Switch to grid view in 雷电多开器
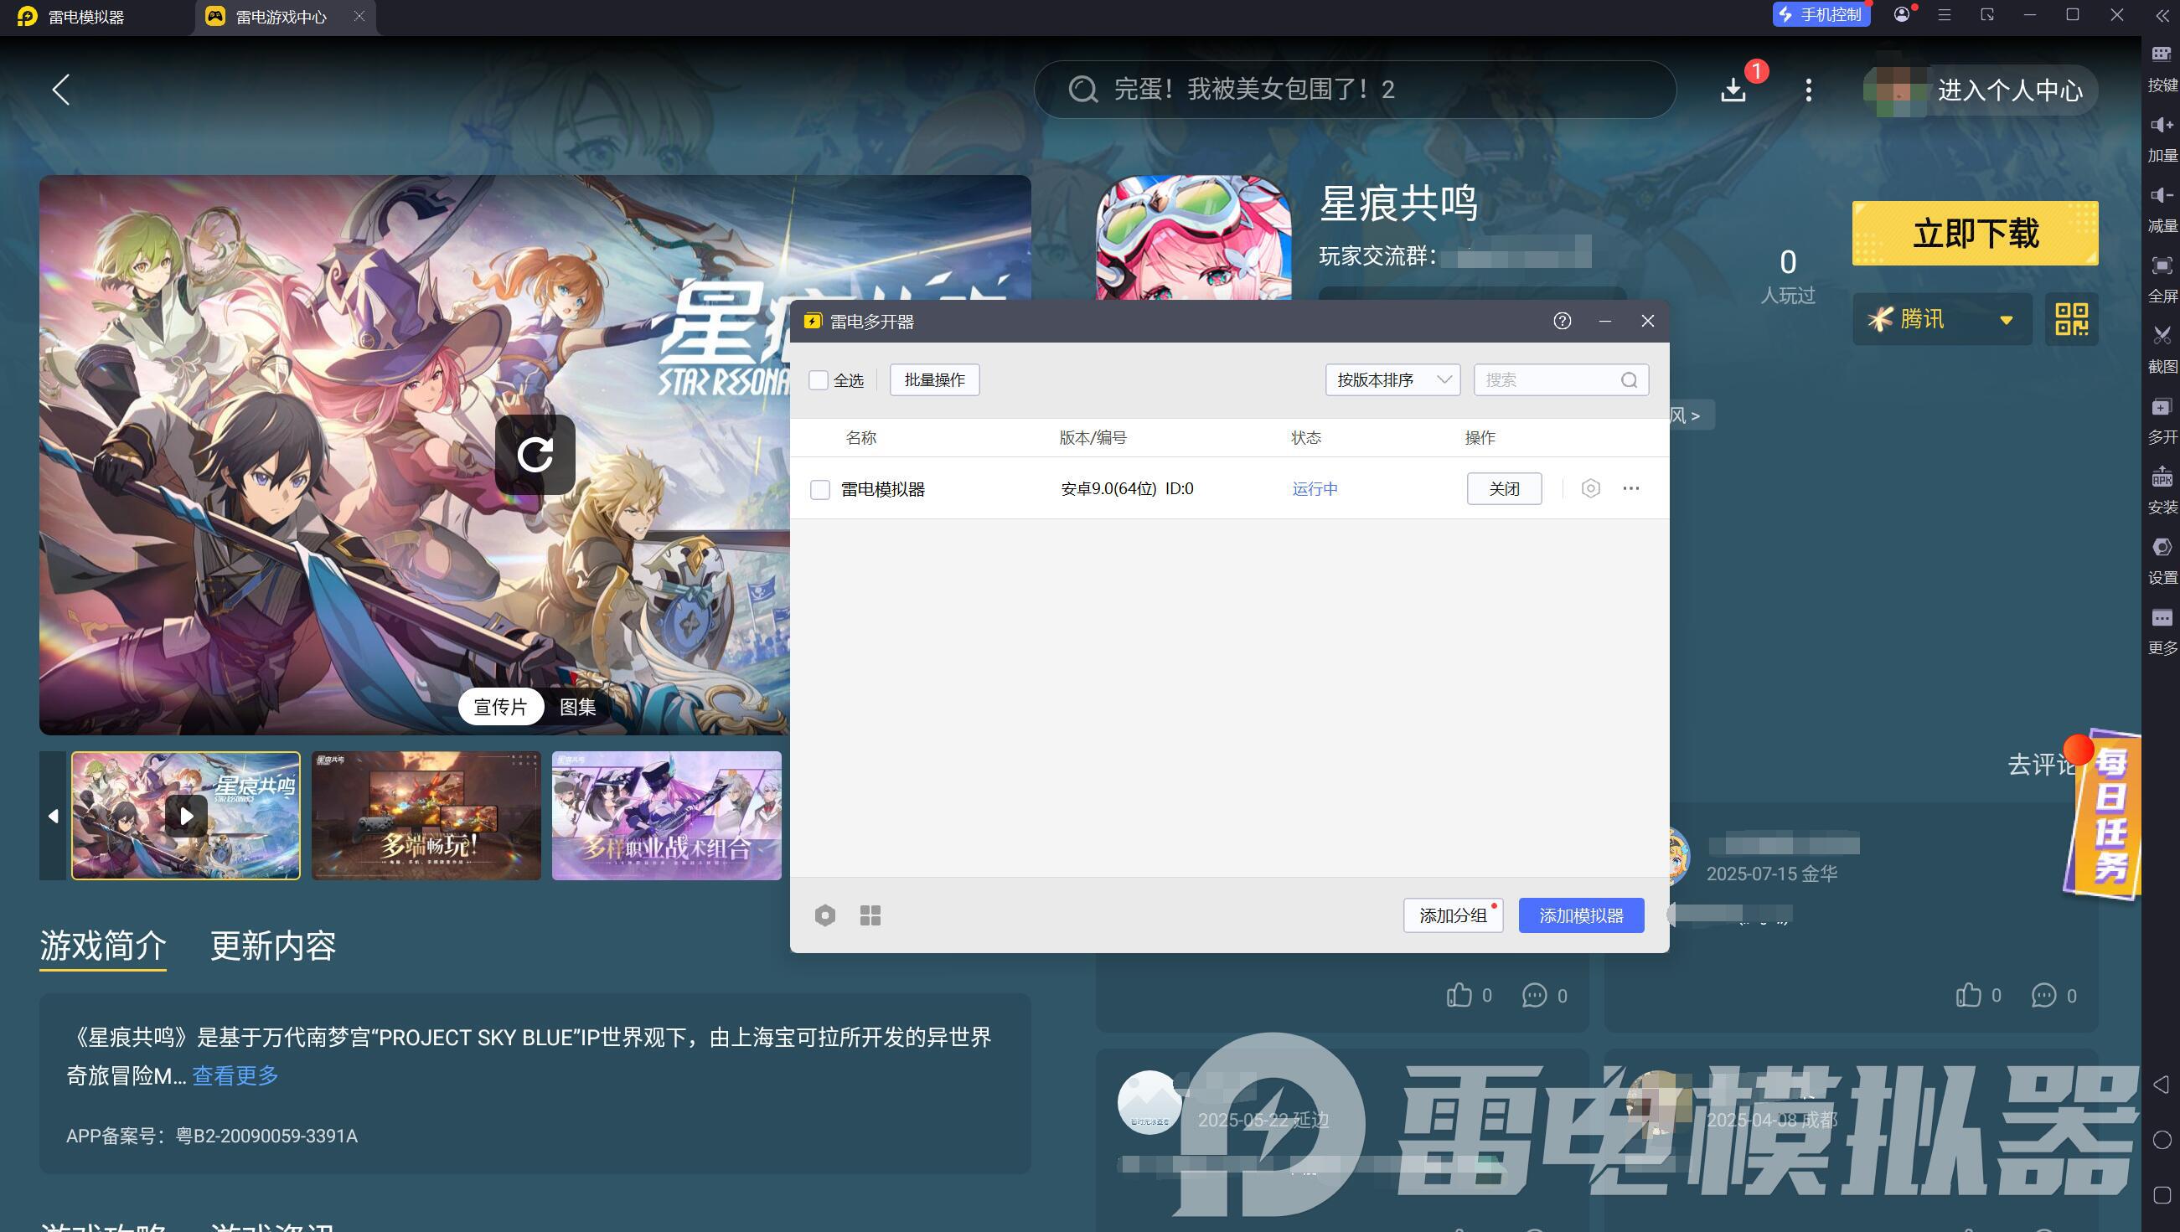 pos(870,915)
